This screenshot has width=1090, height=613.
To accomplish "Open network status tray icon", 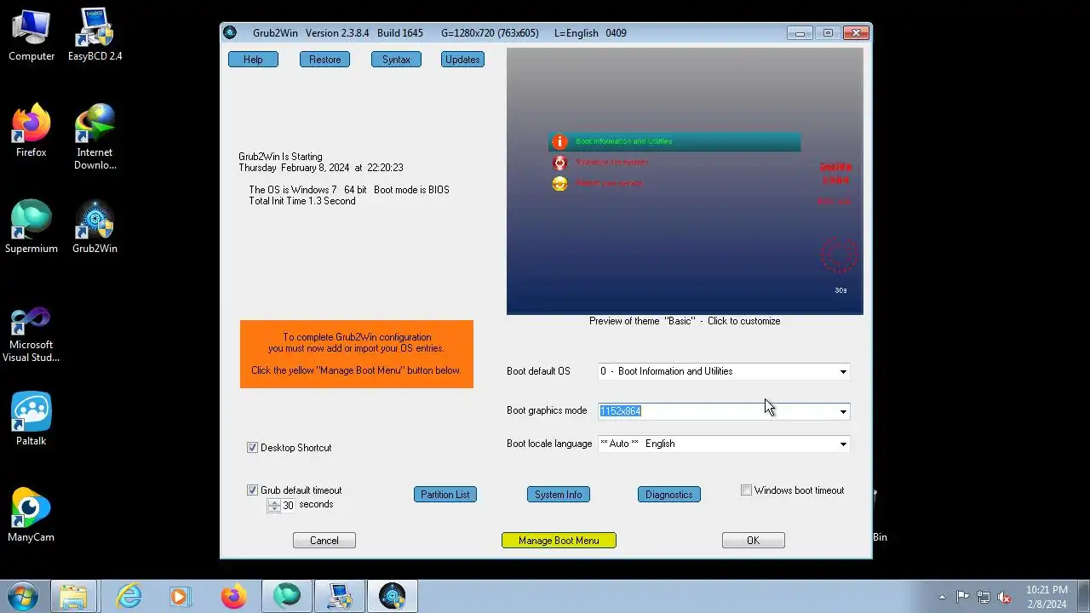I will point(984,597).
